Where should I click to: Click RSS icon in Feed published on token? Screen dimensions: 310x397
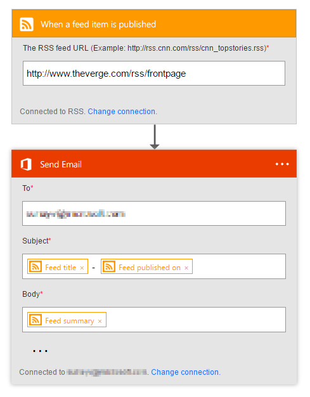pos(109,266)
